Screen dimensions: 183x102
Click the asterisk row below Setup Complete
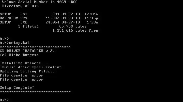35,92
